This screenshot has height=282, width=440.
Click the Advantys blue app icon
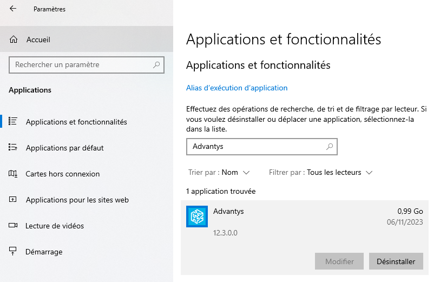point(197,217)
